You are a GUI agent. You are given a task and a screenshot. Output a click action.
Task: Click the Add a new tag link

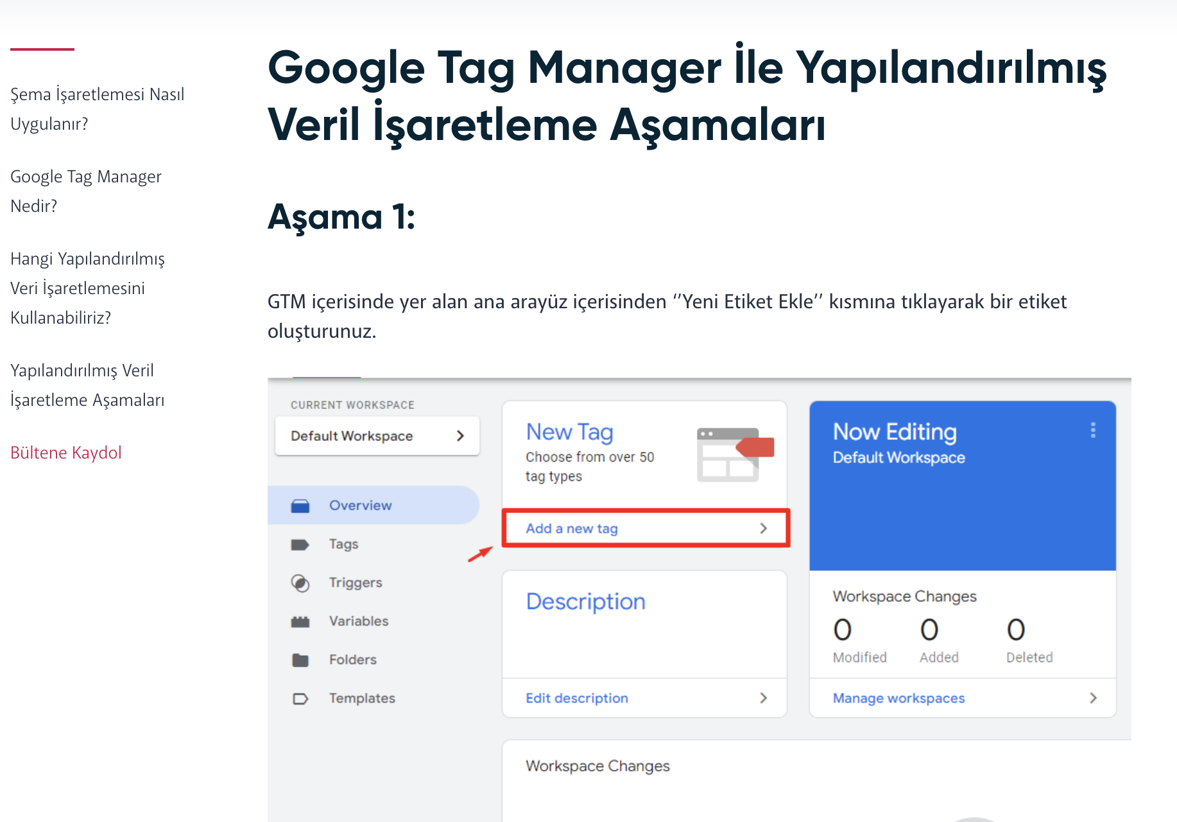[571, 528]
